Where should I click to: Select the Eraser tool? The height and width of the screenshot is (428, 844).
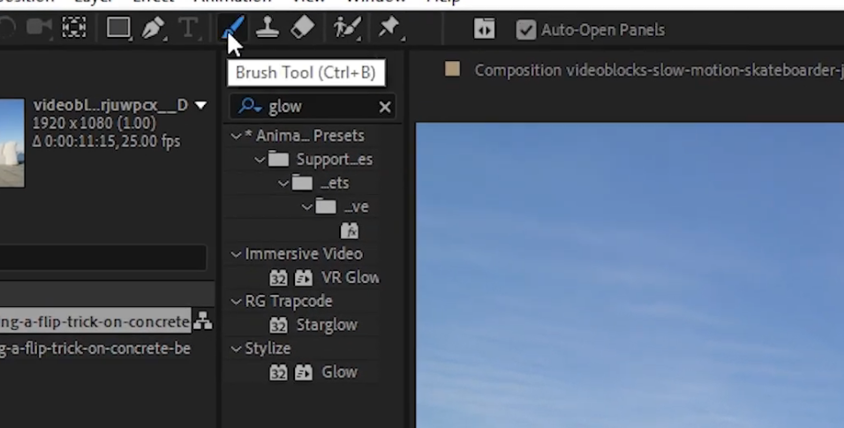303,27
